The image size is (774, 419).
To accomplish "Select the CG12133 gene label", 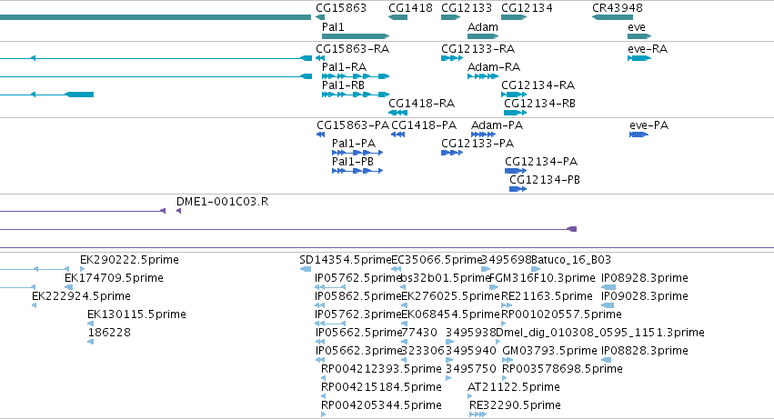I will tap(467, 8).
